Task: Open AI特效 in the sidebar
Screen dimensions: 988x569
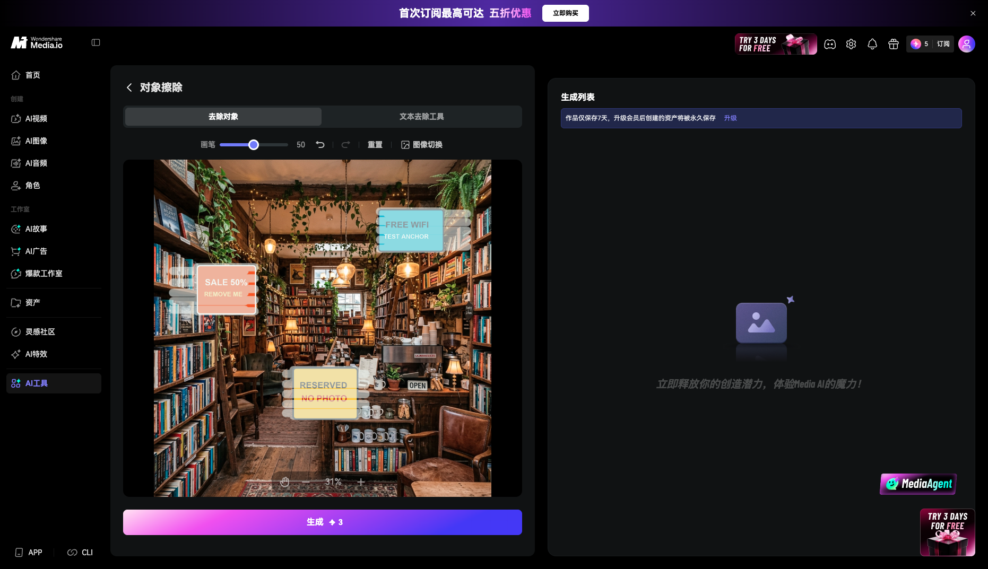Action: pos(54,354)
